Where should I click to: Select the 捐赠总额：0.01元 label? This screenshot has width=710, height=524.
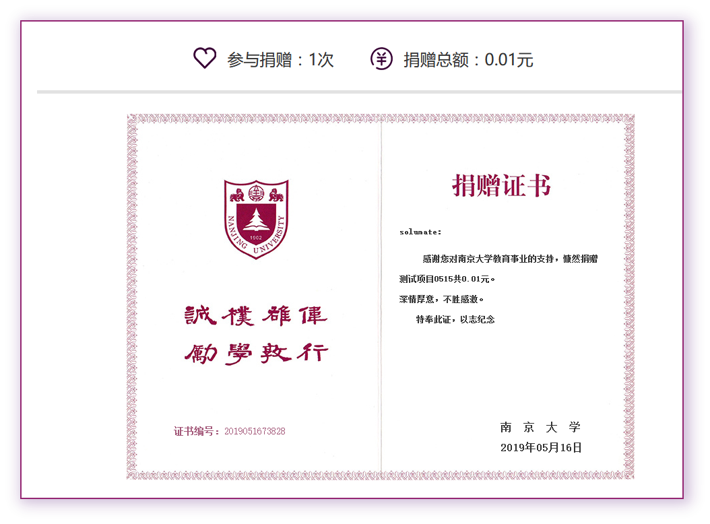[468, 60]
